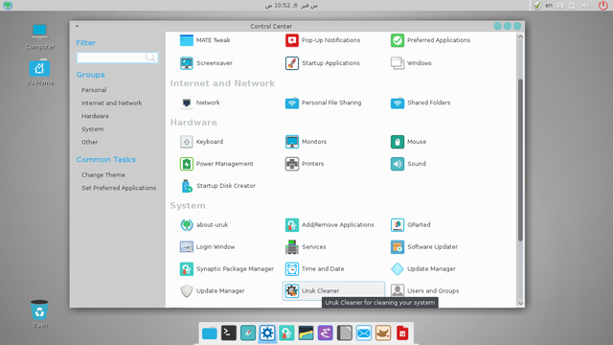Click Set Preferred Applications task
The height and width of the screenshot is (345, 613).
(x=119, y=188)
